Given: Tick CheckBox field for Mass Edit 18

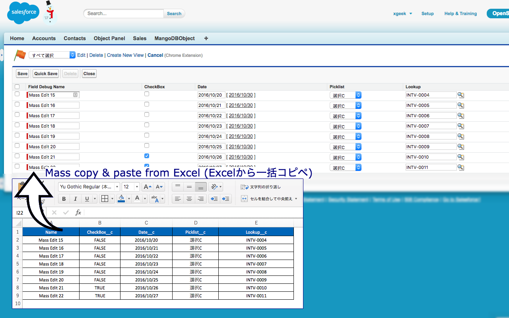Looking at the screenshot, I should click(147, 125).
